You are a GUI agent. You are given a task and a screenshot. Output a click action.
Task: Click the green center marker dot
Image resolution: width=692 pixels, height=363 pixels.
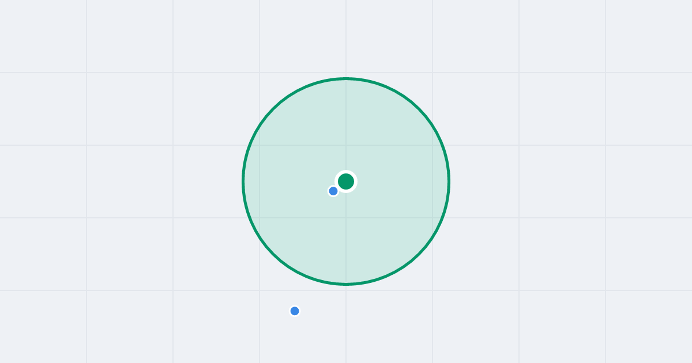click(x=346, y=181)
